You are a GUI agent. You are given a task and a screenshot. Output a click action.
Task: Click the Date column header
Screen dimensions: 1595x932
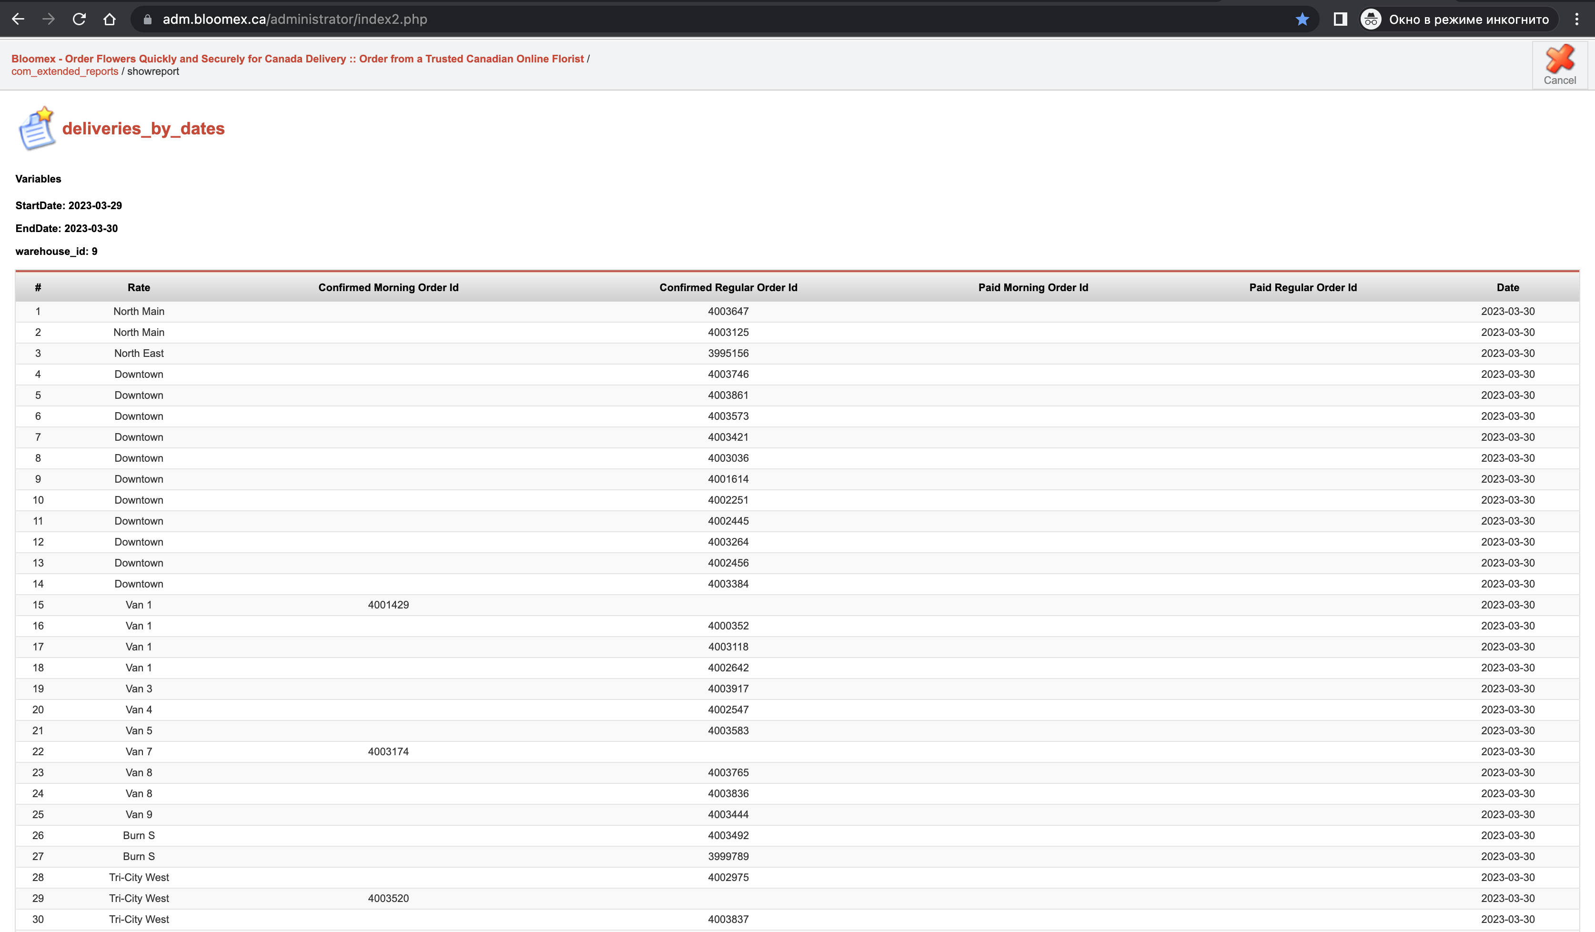[x=1508, y=287]
